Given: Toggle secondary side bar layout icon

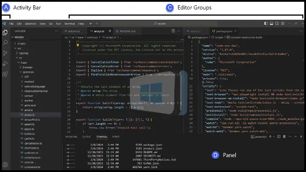Looking at the screenshot, I should coord(277,23).
